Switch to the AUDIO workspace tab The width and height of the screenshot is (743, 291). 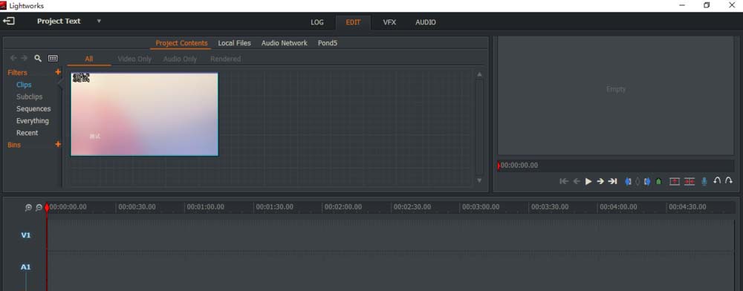(x=426, y=22)
